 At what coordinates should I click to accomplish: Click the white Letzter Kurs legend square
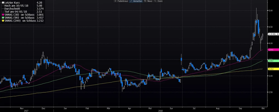pos(3,3)
